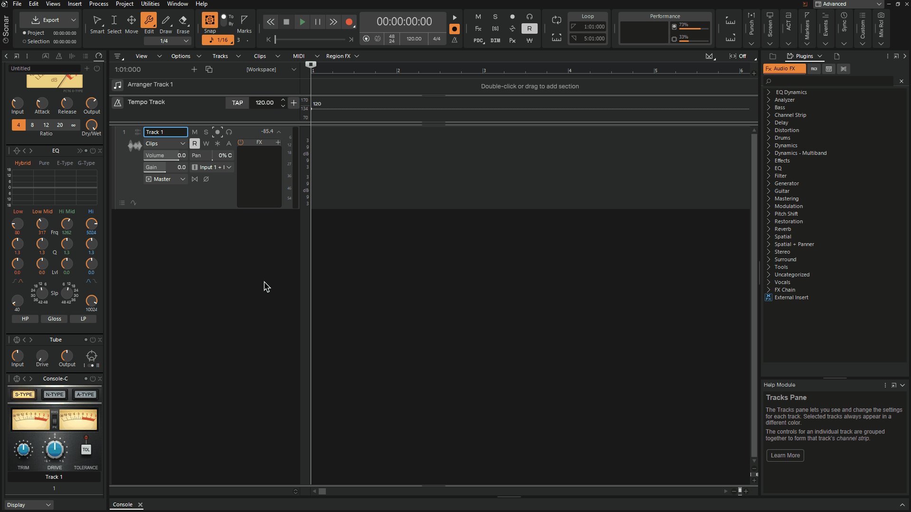Mute Track 1 with the M button
911x512 pixels.
(x=194, y=132)
